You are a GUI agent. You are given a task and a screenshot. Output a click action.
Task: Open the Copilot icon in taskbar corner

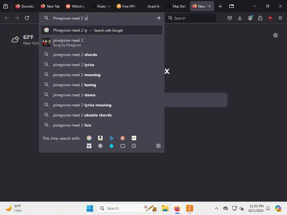pyautogui.click(x=278, y=208)
